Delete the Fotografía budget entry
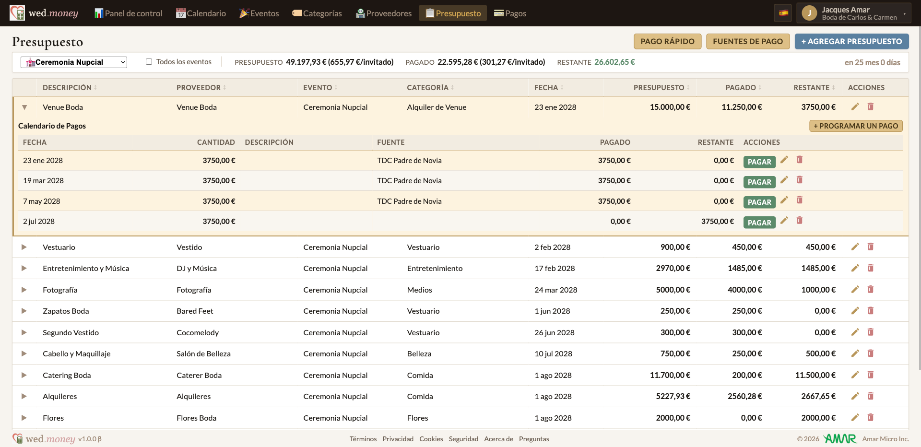 tap(871, 289)
